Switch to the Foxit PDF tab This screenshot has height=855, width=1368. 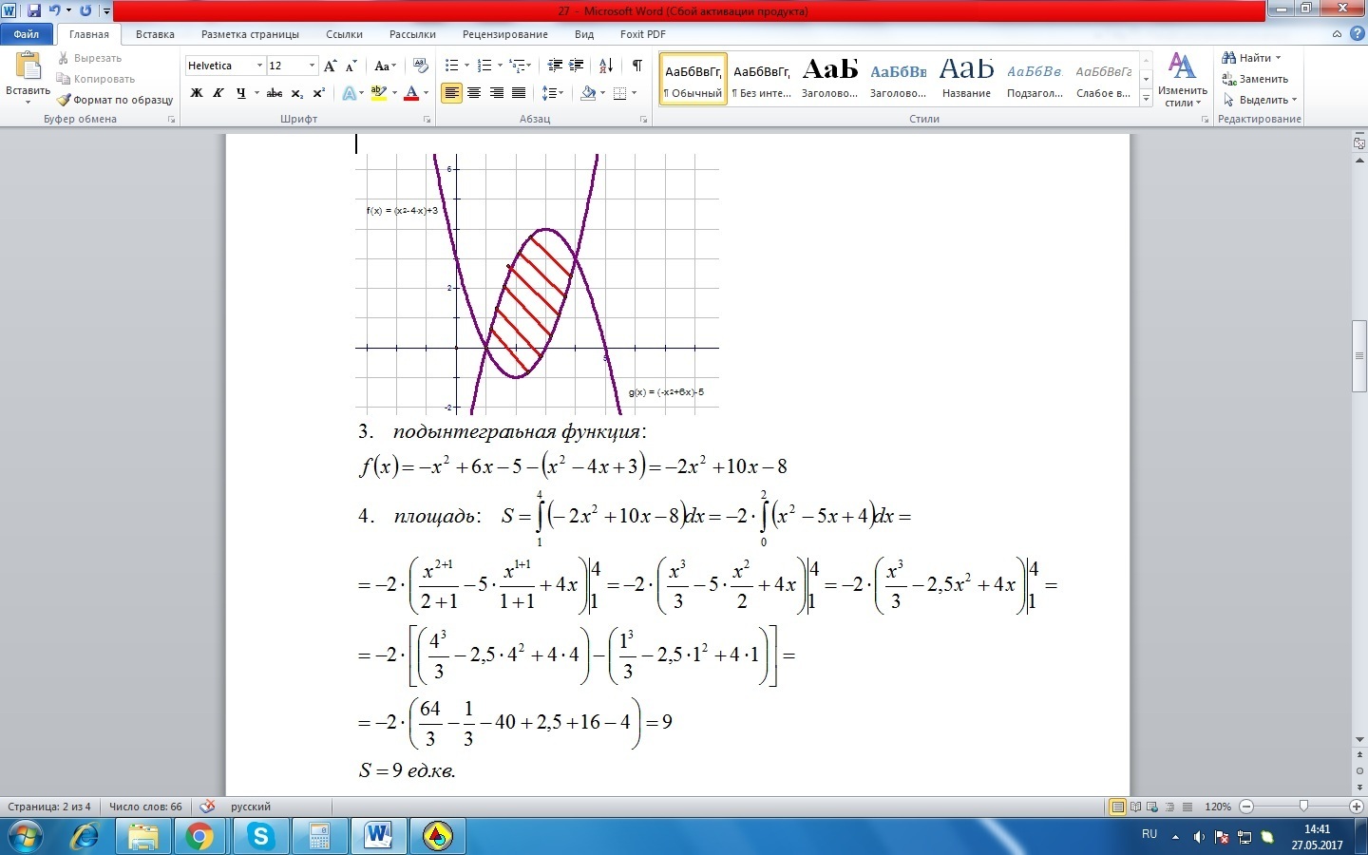(643, 34)
